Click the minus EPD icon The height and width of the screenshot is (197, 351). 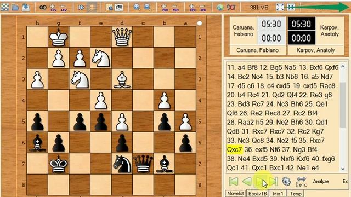(x=203, y=8)
